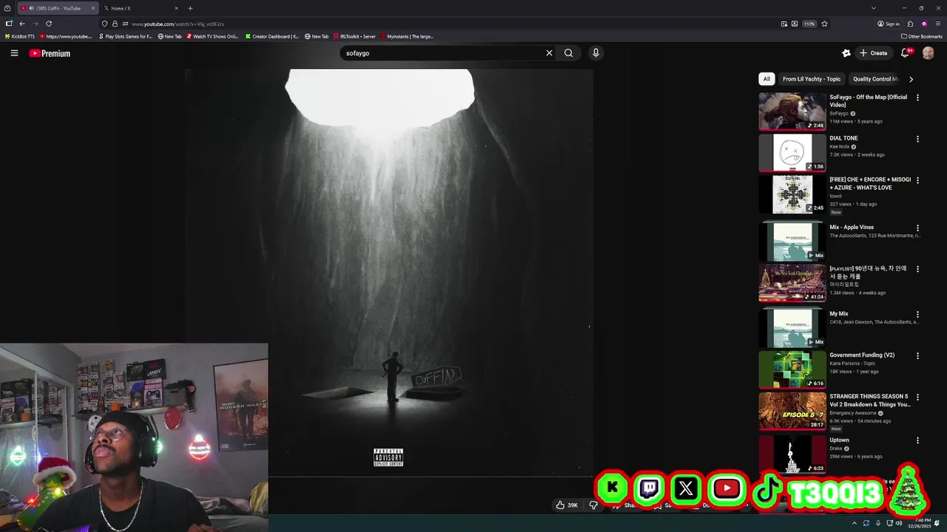Screen dimensions: 947x532
Task: Run the YouTube search magnifier button
Action: pyautogui.click(x=568, y=53)
